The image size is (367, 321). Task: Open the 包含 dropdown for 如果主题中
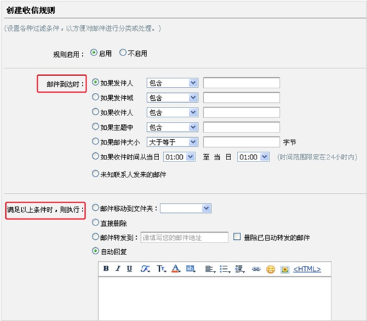pos(172,127)
